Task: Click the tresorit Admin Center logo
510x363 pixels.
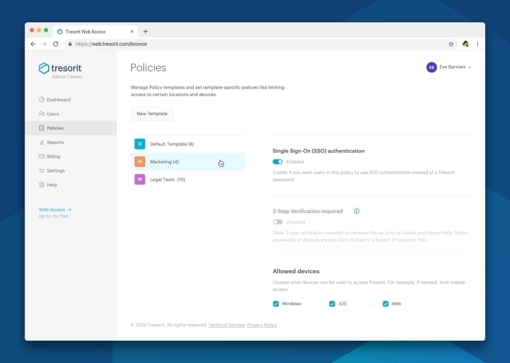Action: click(x=59, y=69)
